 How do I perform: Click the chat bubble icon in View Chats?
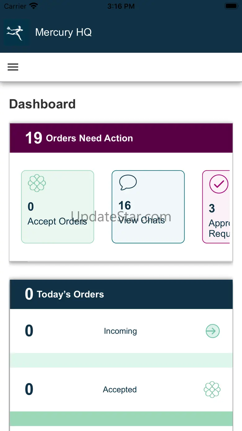coord(128,182)
